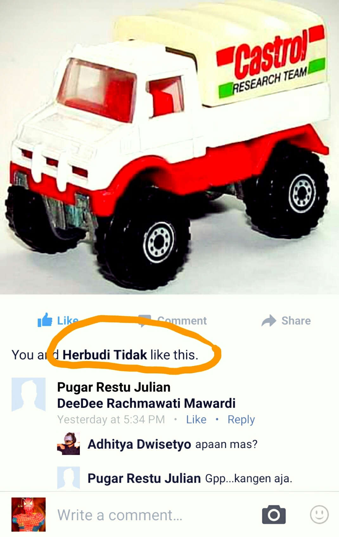Open Adhitya Dwisetyo's profile name

(139, 444)
